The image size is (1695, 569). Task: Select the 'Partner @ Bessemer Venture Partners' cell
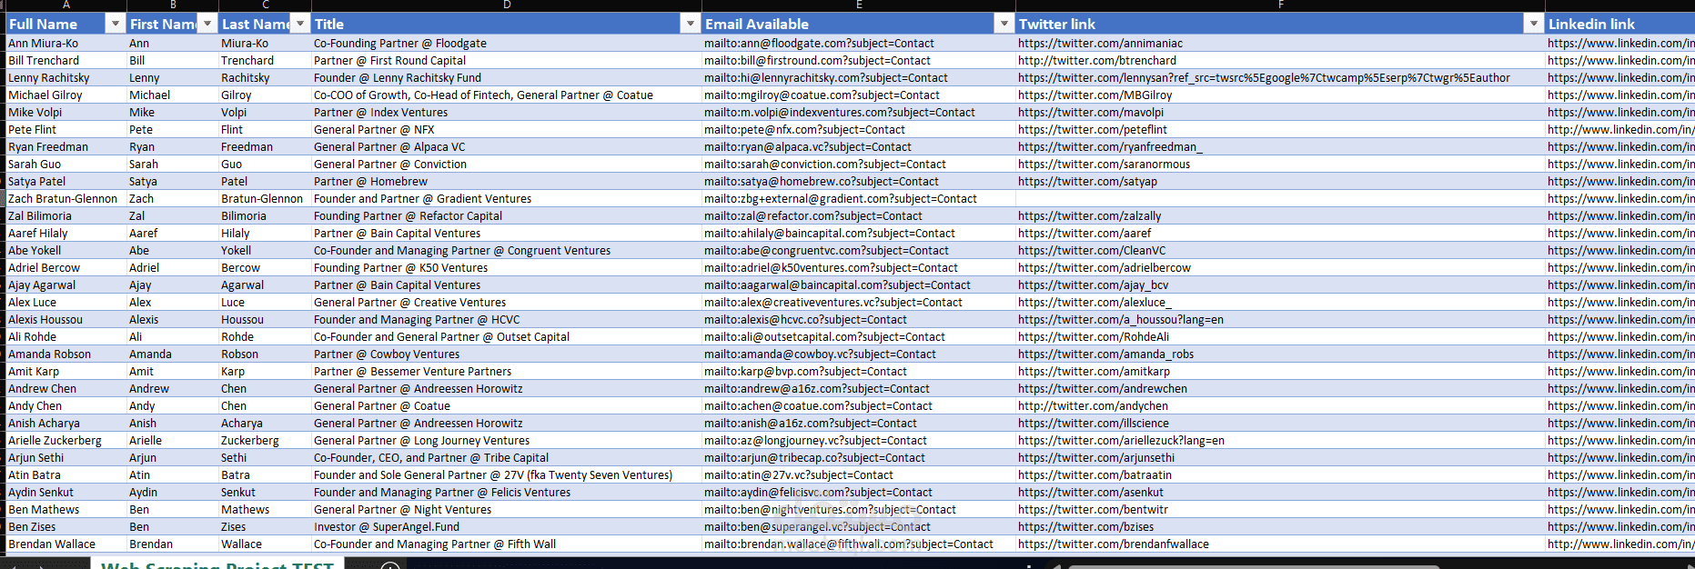506,371
